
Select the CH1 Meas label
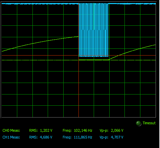click(11, 137)
